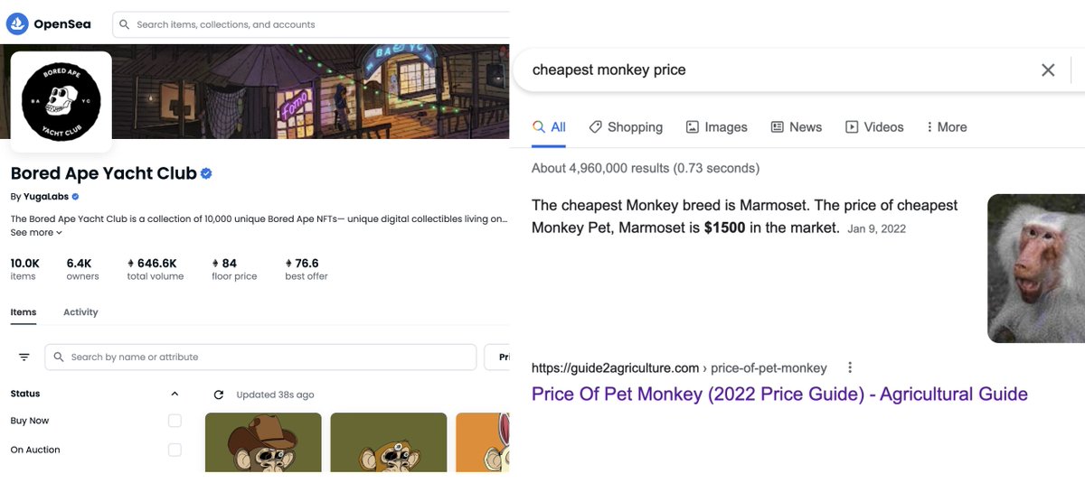Click the Jan 9, 2022 snippet date
The width and height of the screenshot is (1085, 483).
point(877,229)
